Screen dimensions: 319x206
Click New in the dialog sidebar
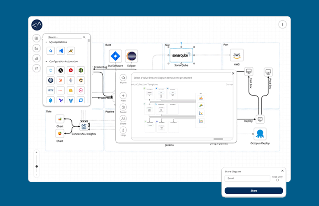point(123,96)
